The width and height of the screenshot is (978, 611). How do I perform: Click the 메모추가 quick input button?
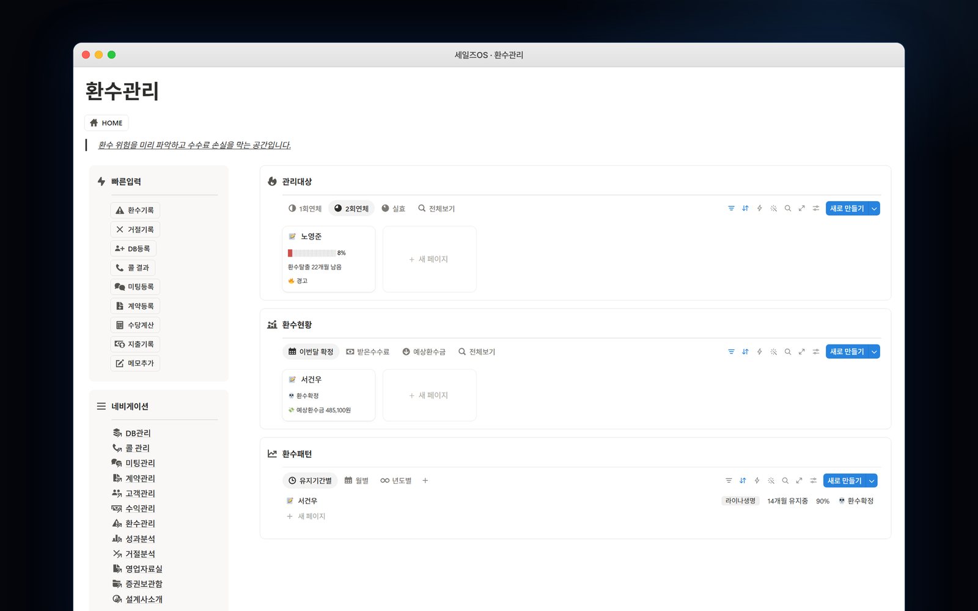tap(135, 363)
